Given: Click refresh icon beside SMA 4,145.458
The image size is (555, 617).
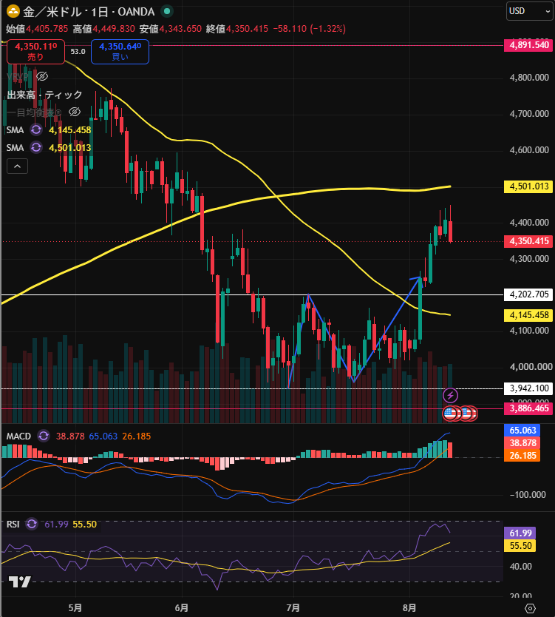Looking at the screenshot, I should 36,129.
